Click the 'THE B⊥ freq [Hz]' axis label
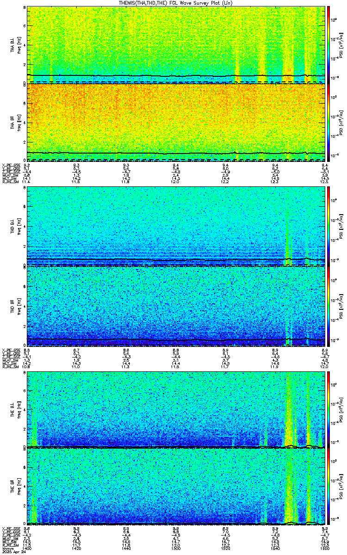 16,409
